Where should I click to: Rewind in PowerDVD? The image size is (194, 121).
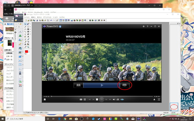90,99
